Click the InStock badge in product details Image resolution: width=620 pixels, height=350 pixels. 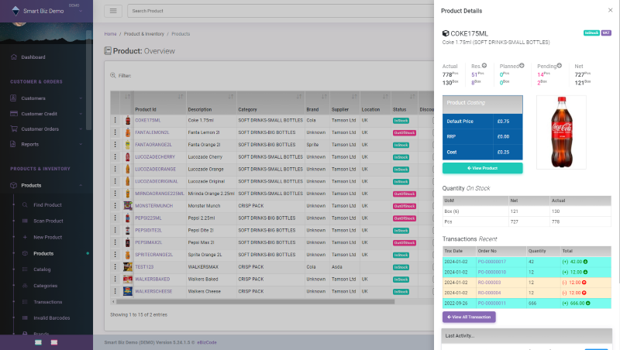click(x=591, y=33)
